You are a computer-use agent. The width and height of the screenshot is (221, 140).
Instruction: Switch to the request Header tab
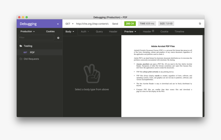click(113, 32)
